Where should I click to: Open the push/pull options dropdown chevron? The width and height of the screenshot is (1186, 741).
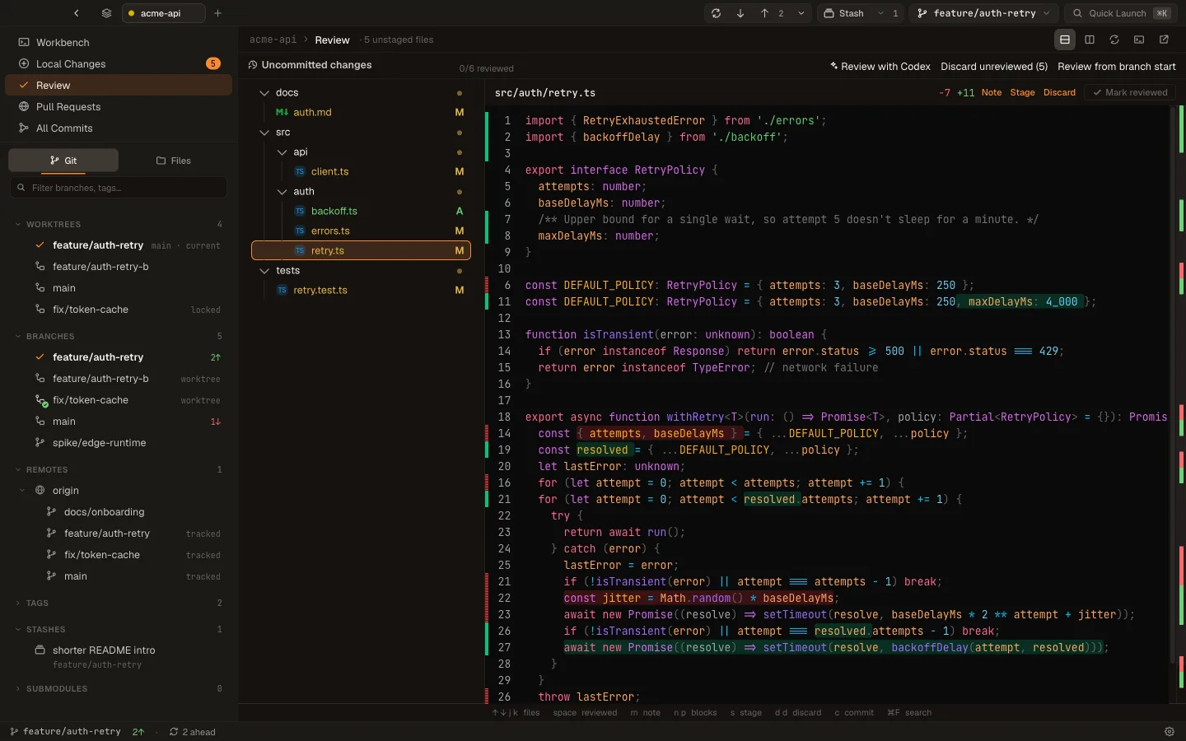coord(801,13)
